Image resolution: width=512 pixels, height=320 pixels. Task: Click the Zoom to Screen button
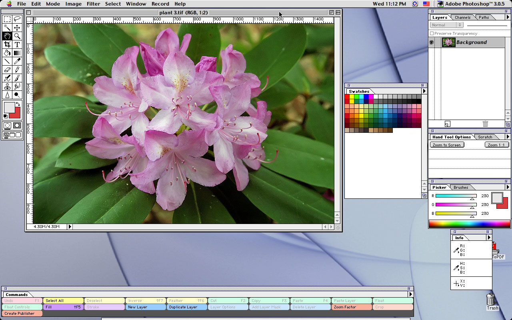coord(447,145)
